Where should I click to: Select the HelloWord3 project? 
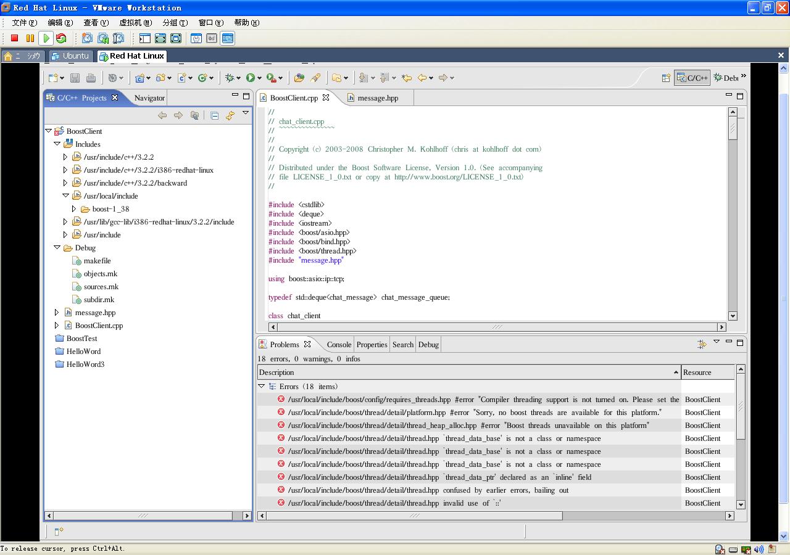(85, 364)
